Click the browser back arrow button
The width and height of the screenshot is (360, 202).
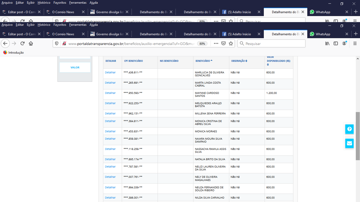(6, 43)
